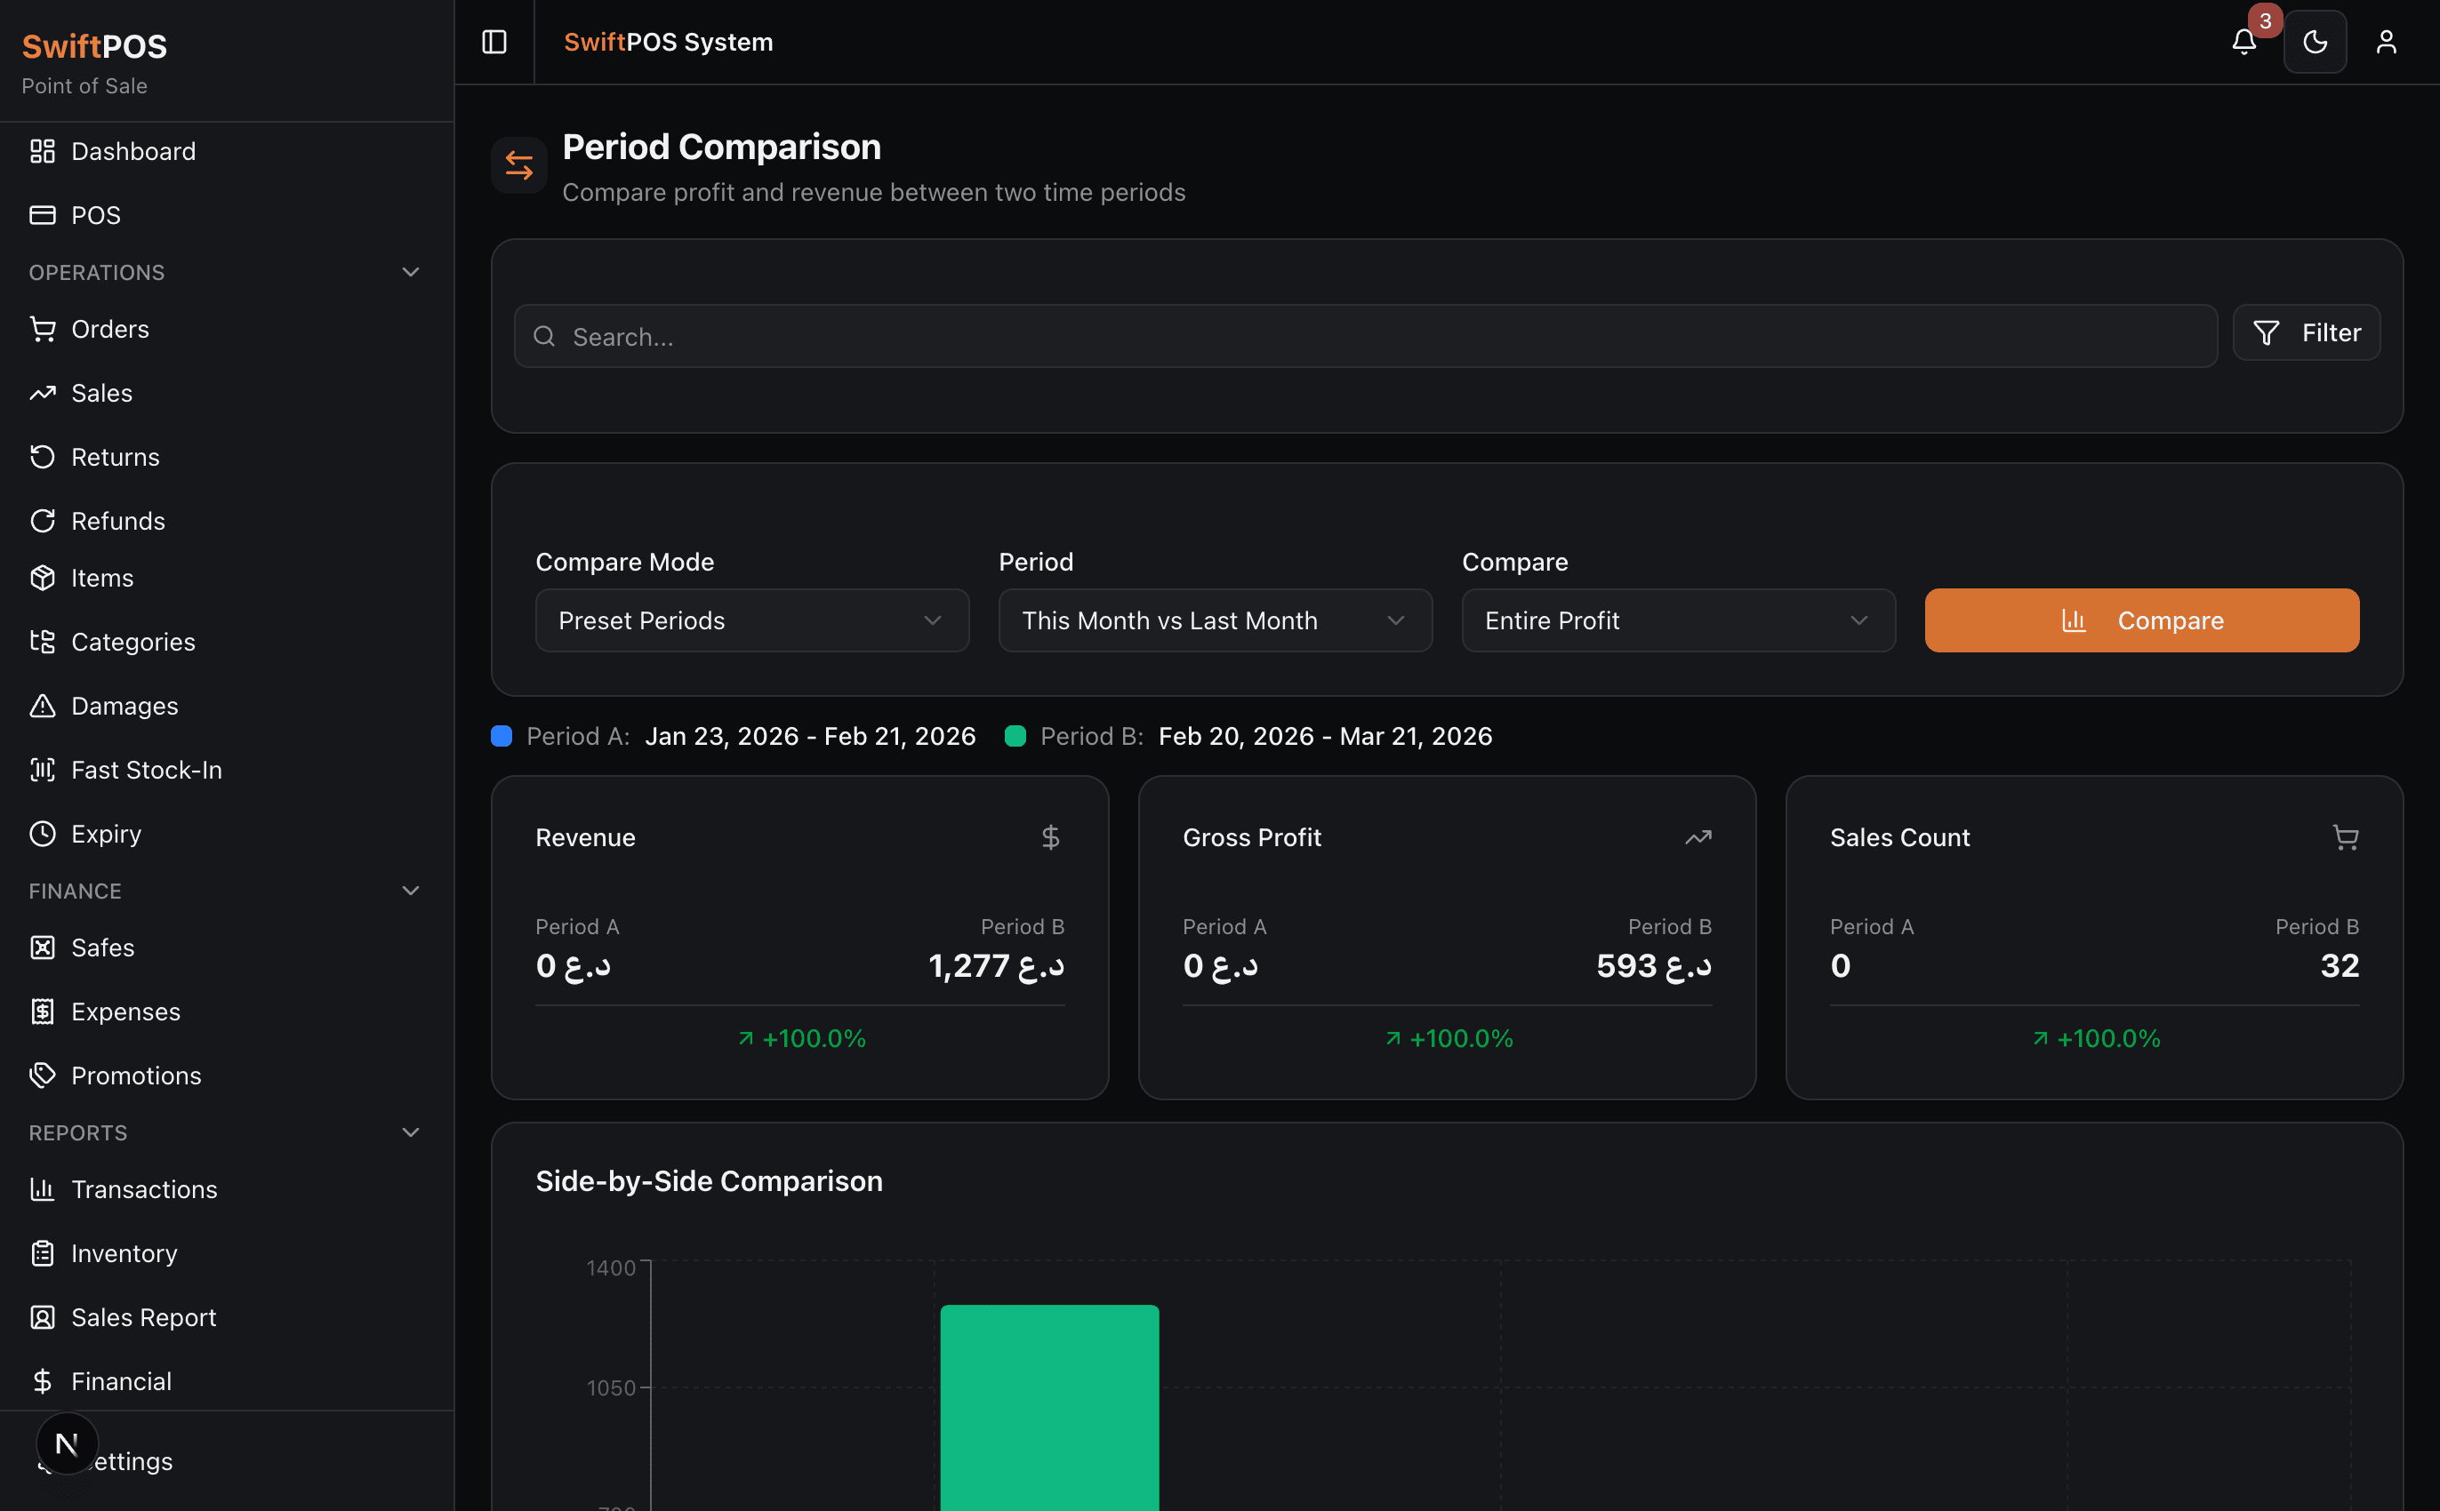Screen dimensions: 2440x1511
Task: Click the Sales Count cart icon
Action: click(x=2344, y=837)
